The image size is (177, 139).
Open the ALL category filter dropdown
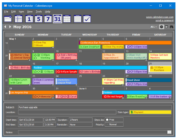(154, 27)
